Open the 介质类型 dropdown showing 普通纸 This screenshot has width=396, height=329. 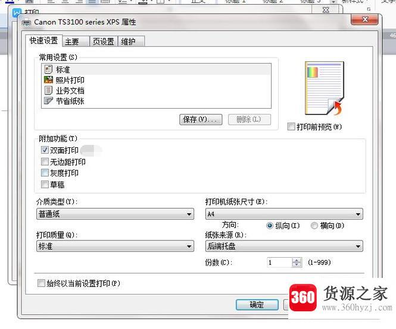pos(115,214)
